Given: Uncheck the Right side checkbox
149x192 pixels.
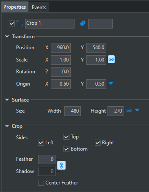Looking at the screenshot, I should coord(98,143).
